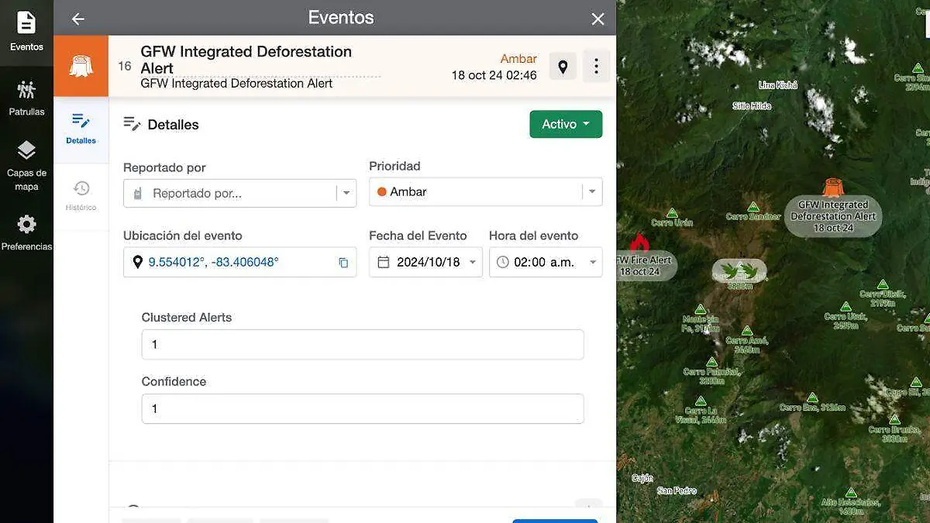The width and height of the screenshot is (930, 523).
Task: Copy the event coordinates with copy icon
Action: tap(343, 263)
